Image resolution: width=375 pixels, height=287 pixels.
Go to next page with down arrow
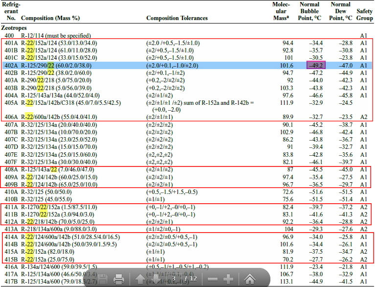click(155, 279)
